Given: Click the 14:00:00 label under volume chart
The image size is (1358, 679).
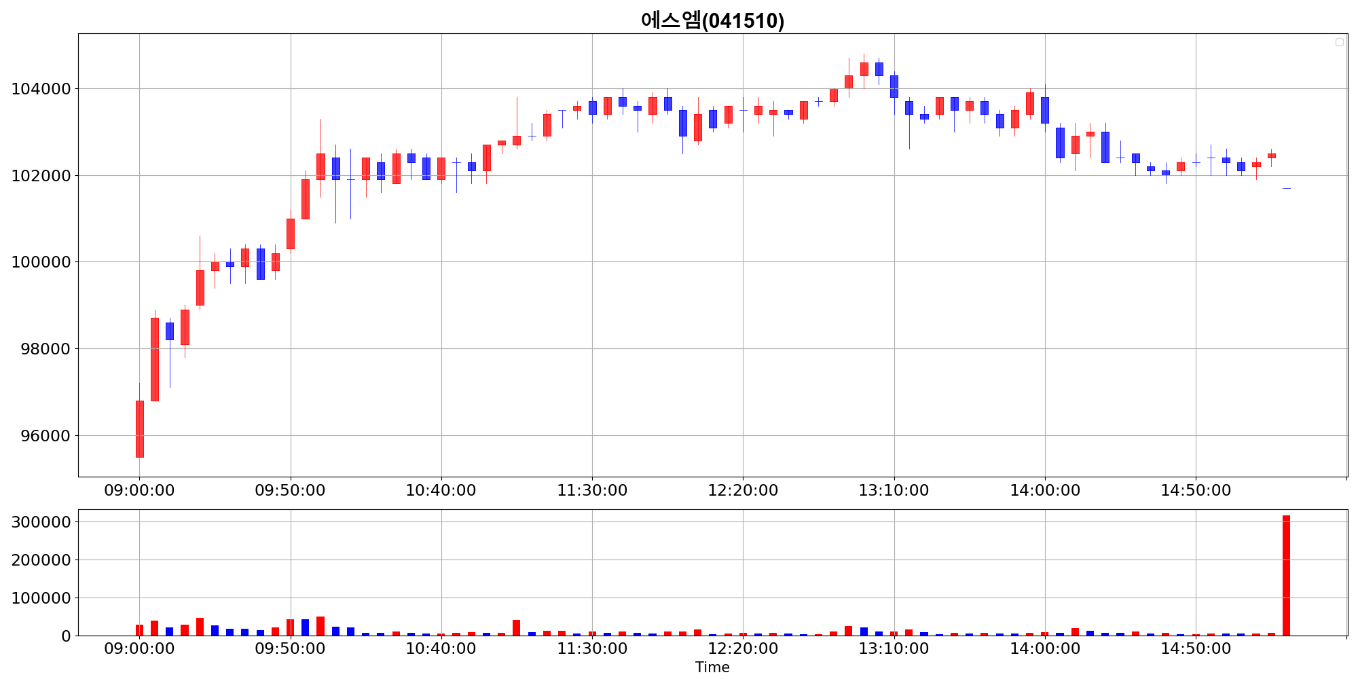Looking at the screenshot, I should pyautogui.click(x=1045, y=648).
